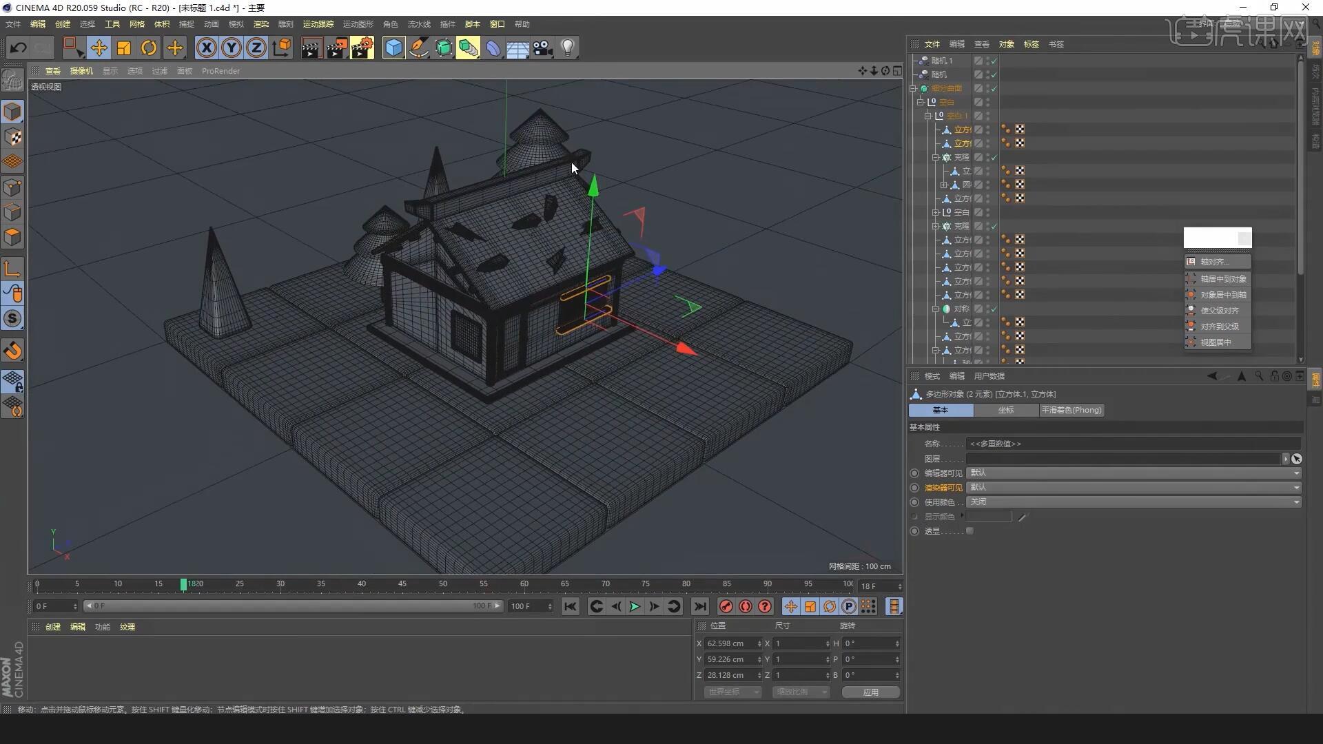
Task: Select the Rotate tool in the top toolbar
Action: pos(149,47)
